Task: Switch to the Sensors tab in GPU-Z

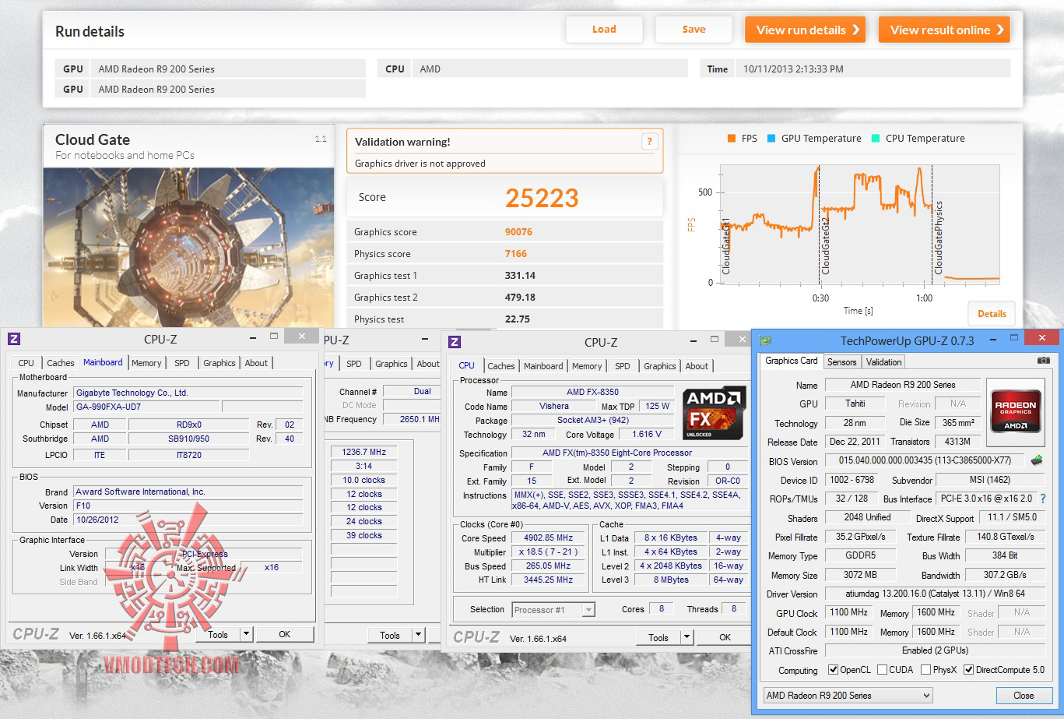Action: 842,361
